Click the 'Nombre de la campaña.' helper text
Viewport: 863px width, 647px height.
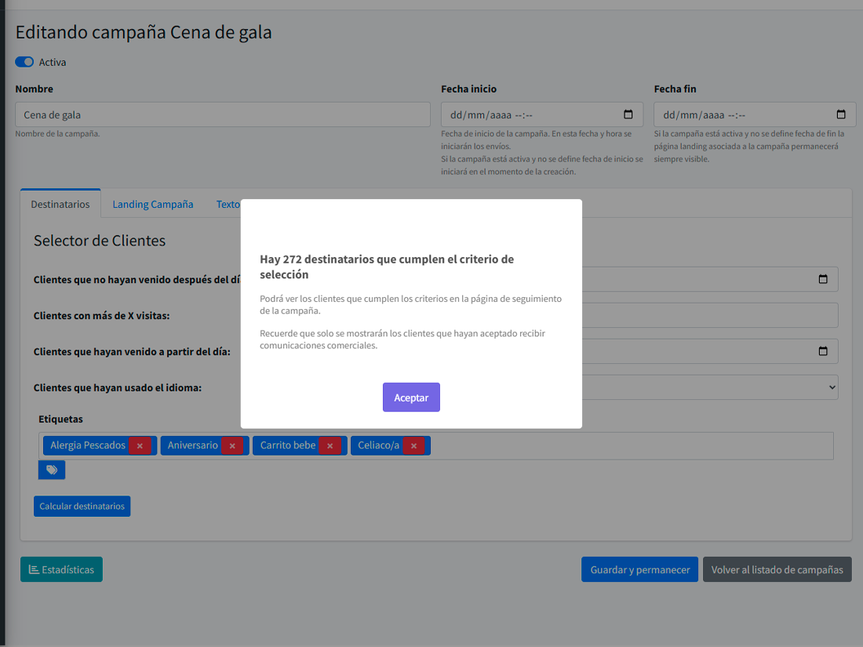[x=58, y=133]
